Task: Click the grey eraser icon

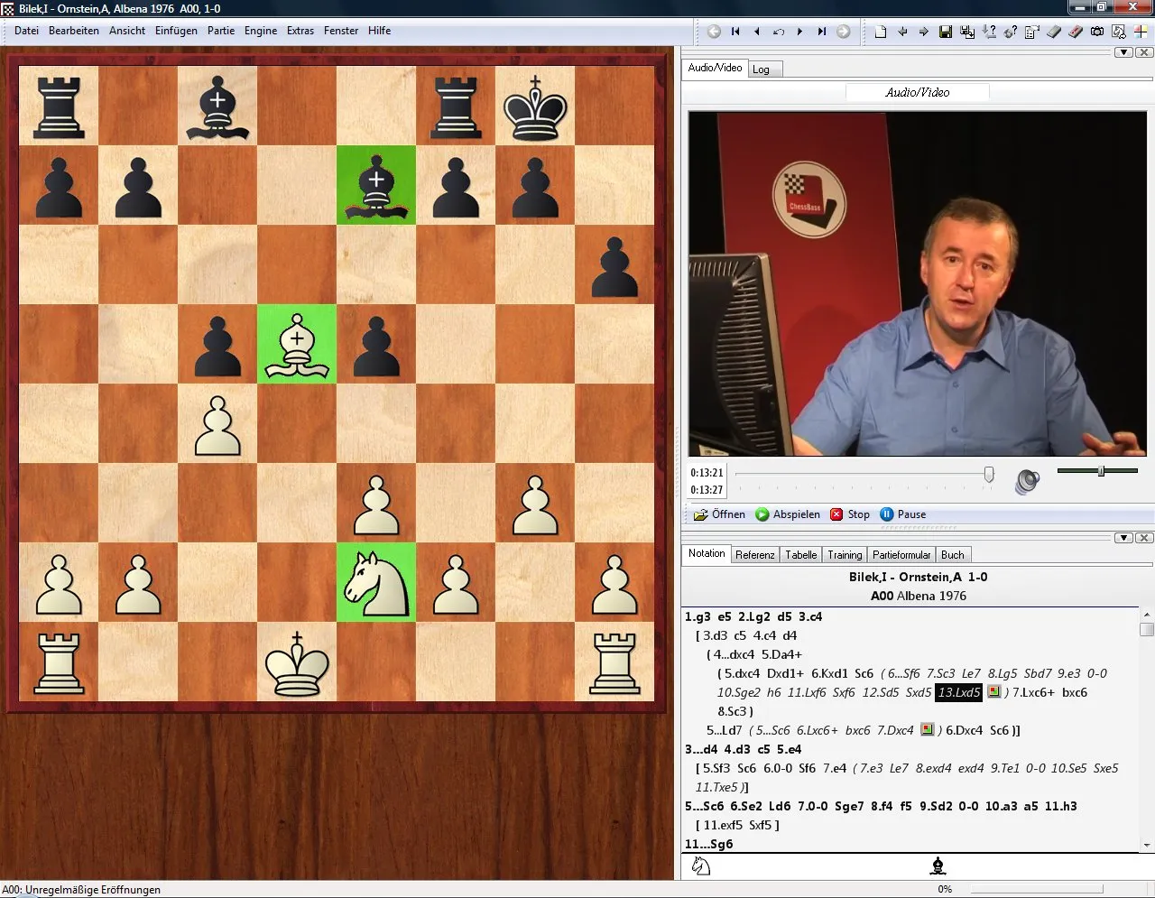Action: pos(1053,32)
